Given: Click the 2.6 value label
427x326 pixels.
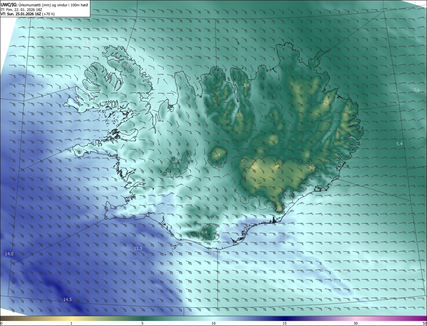Looking at the screenshot, I should [326, 102].
